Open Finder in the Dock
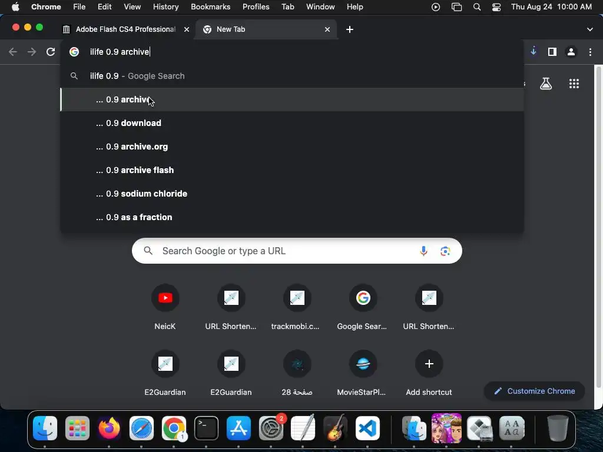The image size is (603, 452). coord(45,428)
